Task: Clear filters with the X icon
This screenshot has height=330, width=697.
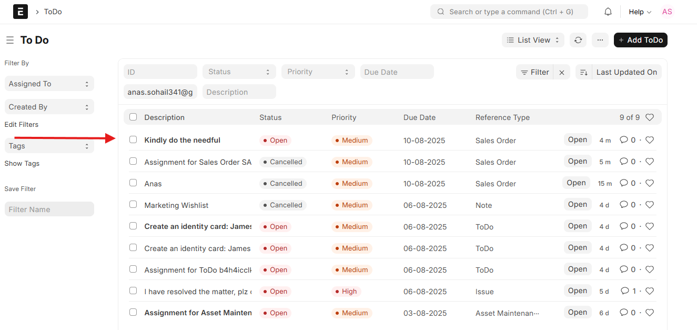Action: [x=562, y=72]
